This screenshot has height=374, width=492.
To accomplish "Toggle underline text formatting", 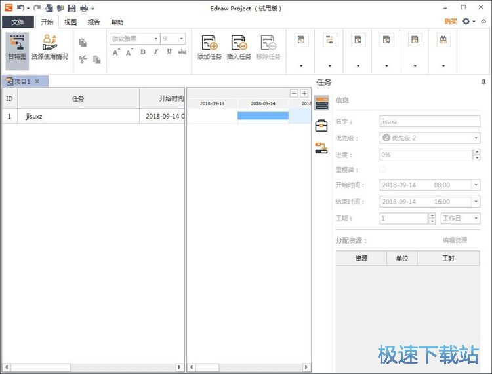I will click(169, 52).
